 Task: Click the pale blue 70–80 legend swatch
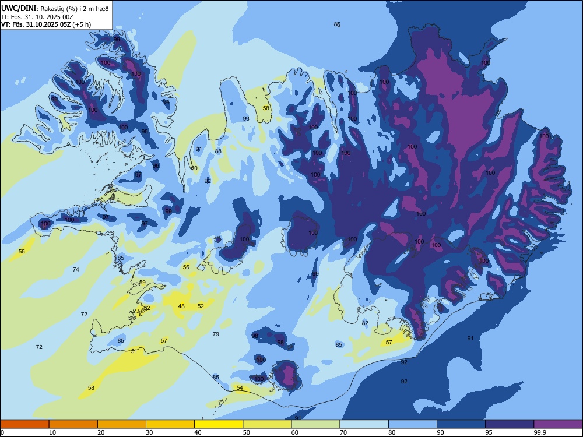(x=364, y=424)
